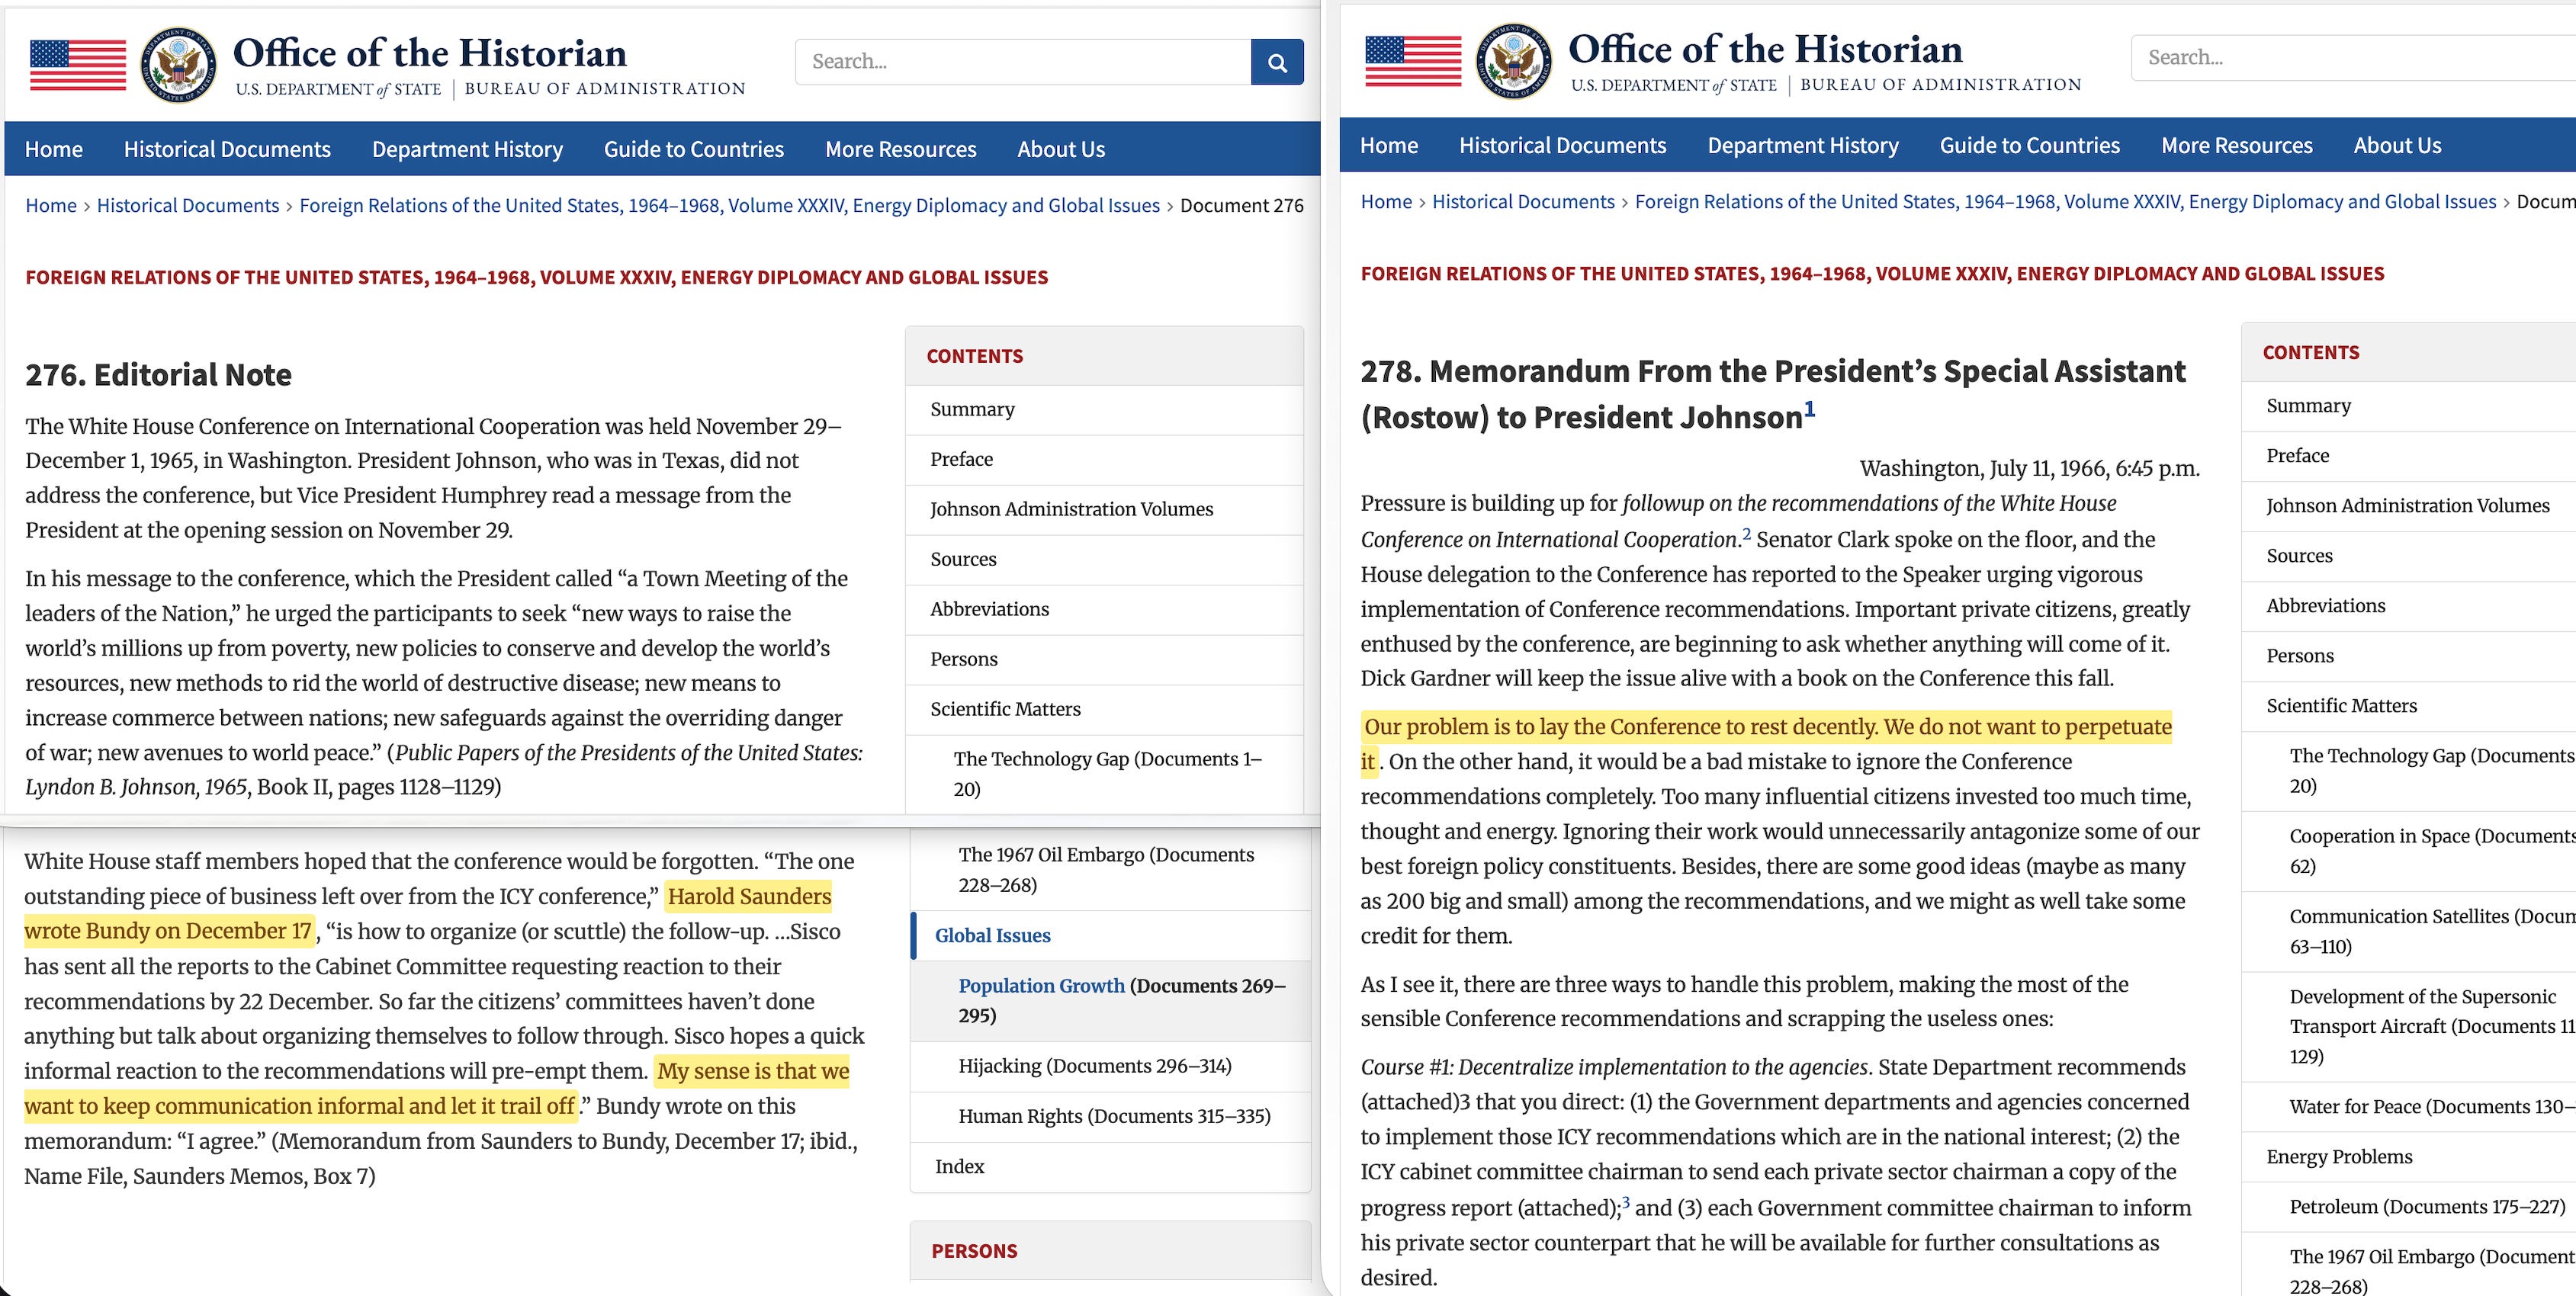The height and width of the screenshot is (1296, 2576).
Task: Click the Home breadcrumb in the Document 278 window
Action: pyautogui.click(x=1387, y=201)
